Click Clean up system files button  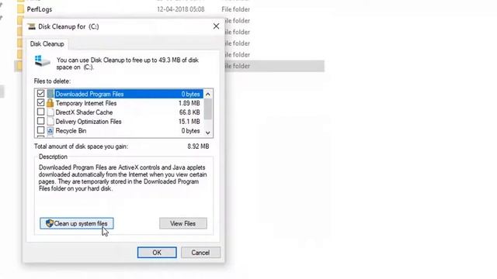click(x=77, y=223)
